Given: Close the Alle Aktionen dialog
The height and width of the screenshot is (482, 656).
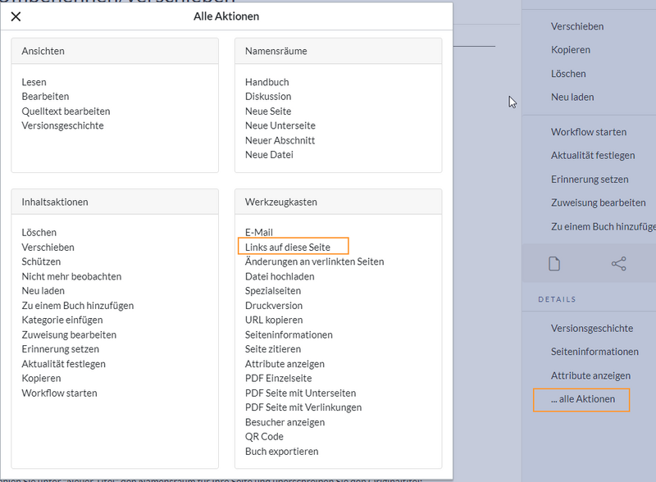Looking at the screenshot, I should [x=16, y=16].
